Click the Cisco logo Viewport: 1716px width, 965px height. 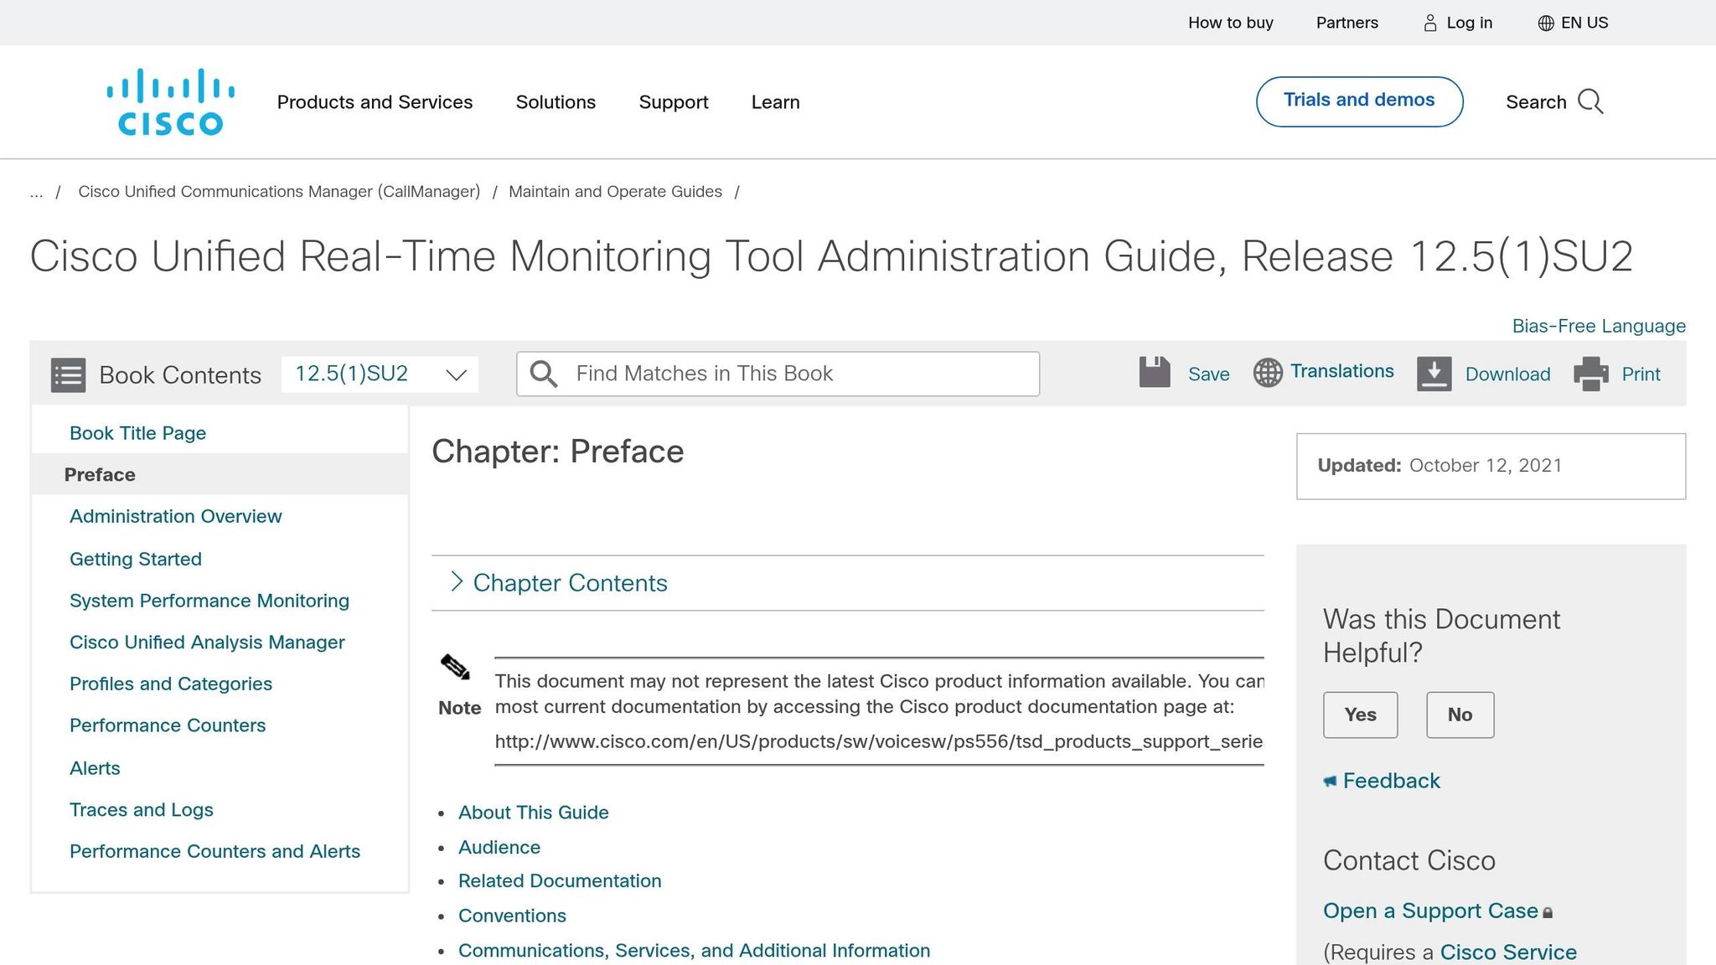(x=168, y=101)
